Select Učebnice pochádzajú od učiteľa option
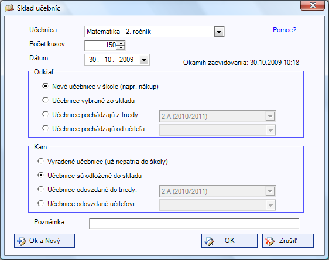329x260 pixels. pos(45,128)
